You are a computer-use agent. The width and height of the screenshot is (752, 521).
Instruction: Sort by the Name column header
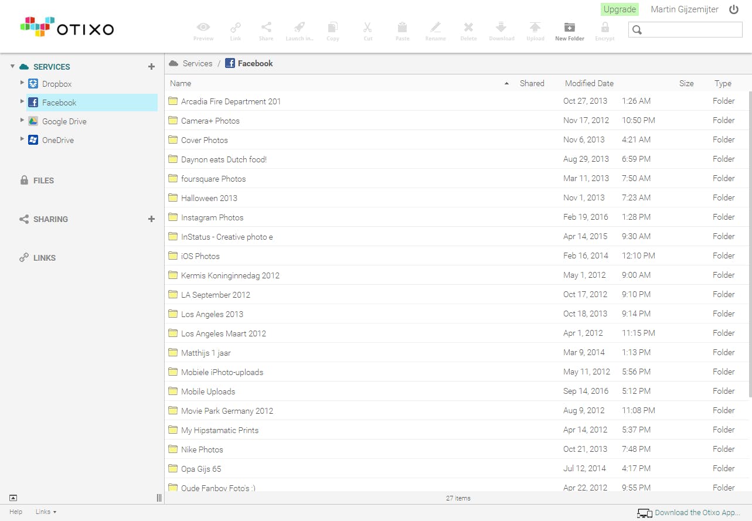click(181, 83)
